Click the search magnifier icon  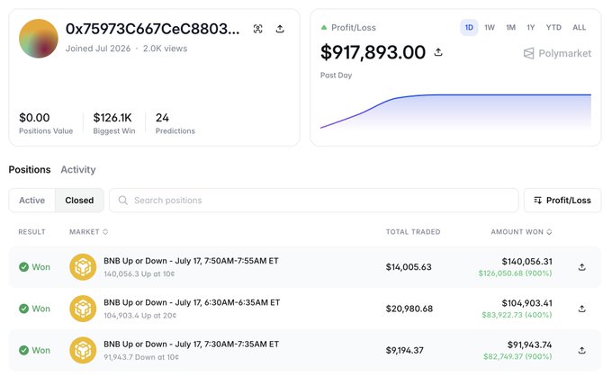coord(123,201)
